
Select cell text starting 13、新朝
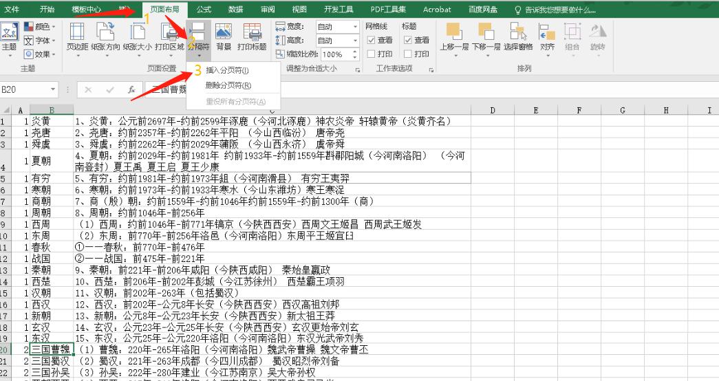(272, 316)
